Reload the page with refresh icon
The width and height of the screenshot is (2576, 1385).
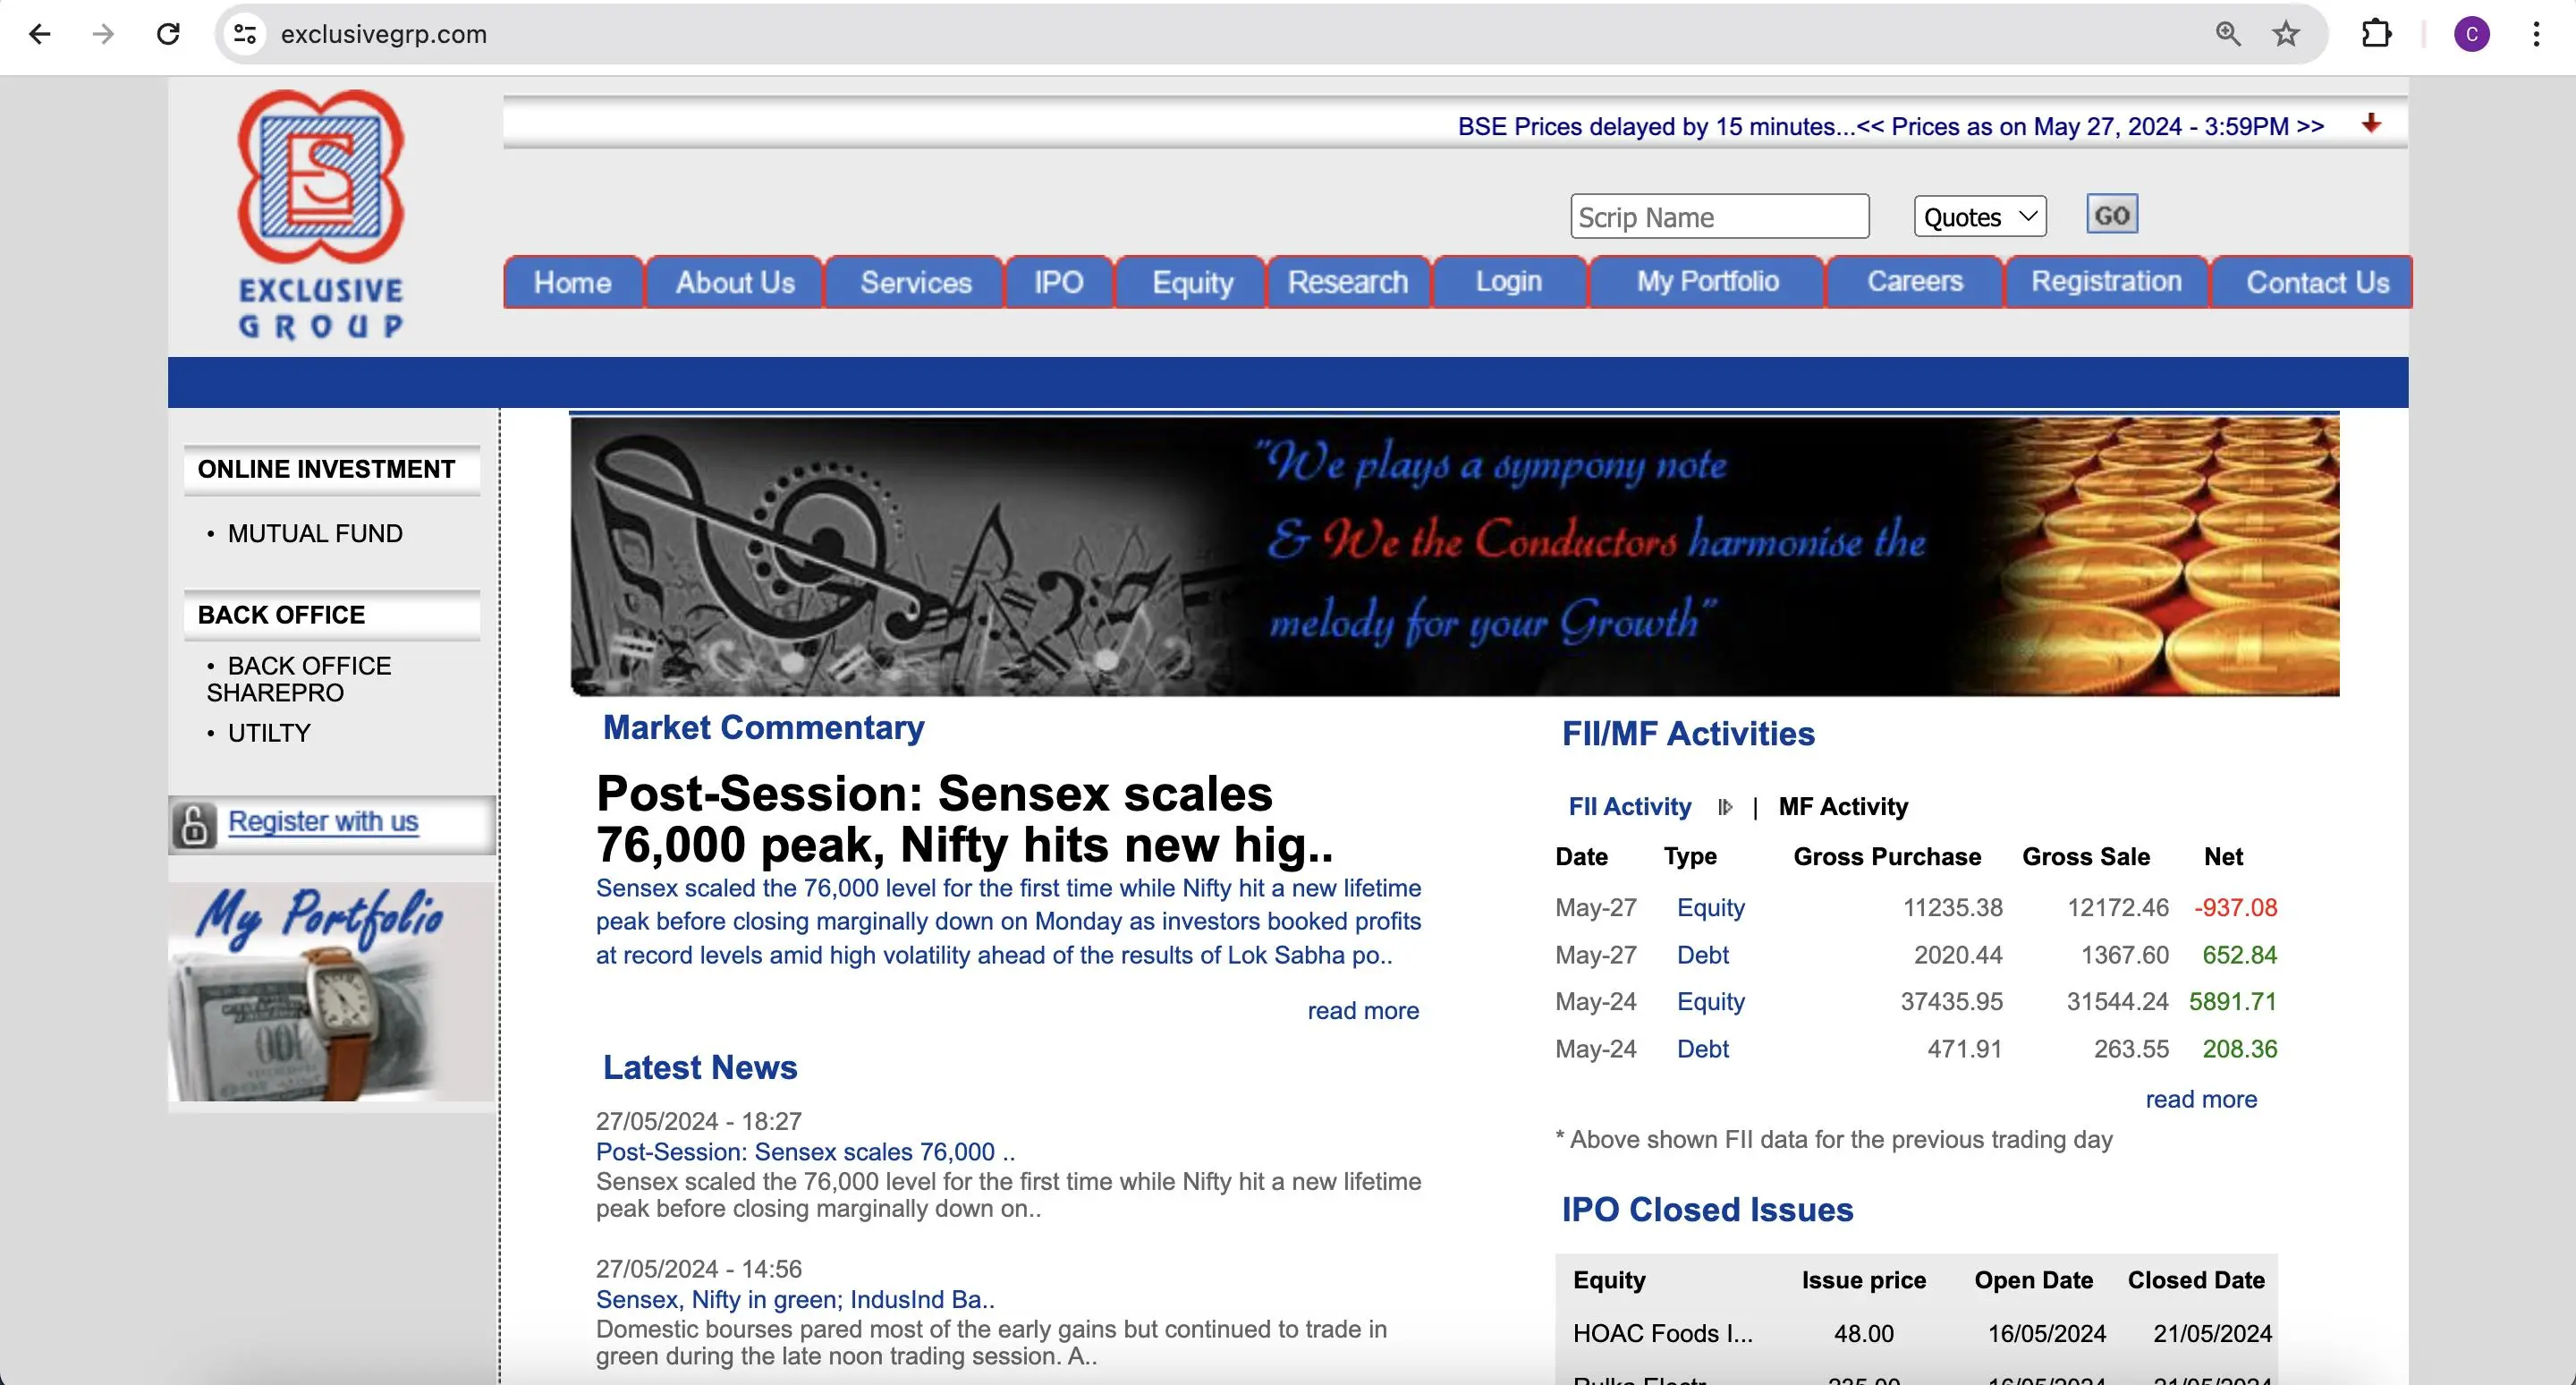(x=168, y=34)
